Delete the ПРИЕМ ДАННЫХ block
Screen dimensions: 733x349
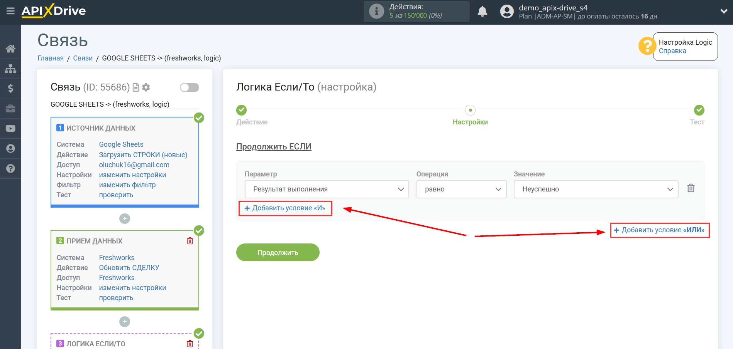pos(190,241)
